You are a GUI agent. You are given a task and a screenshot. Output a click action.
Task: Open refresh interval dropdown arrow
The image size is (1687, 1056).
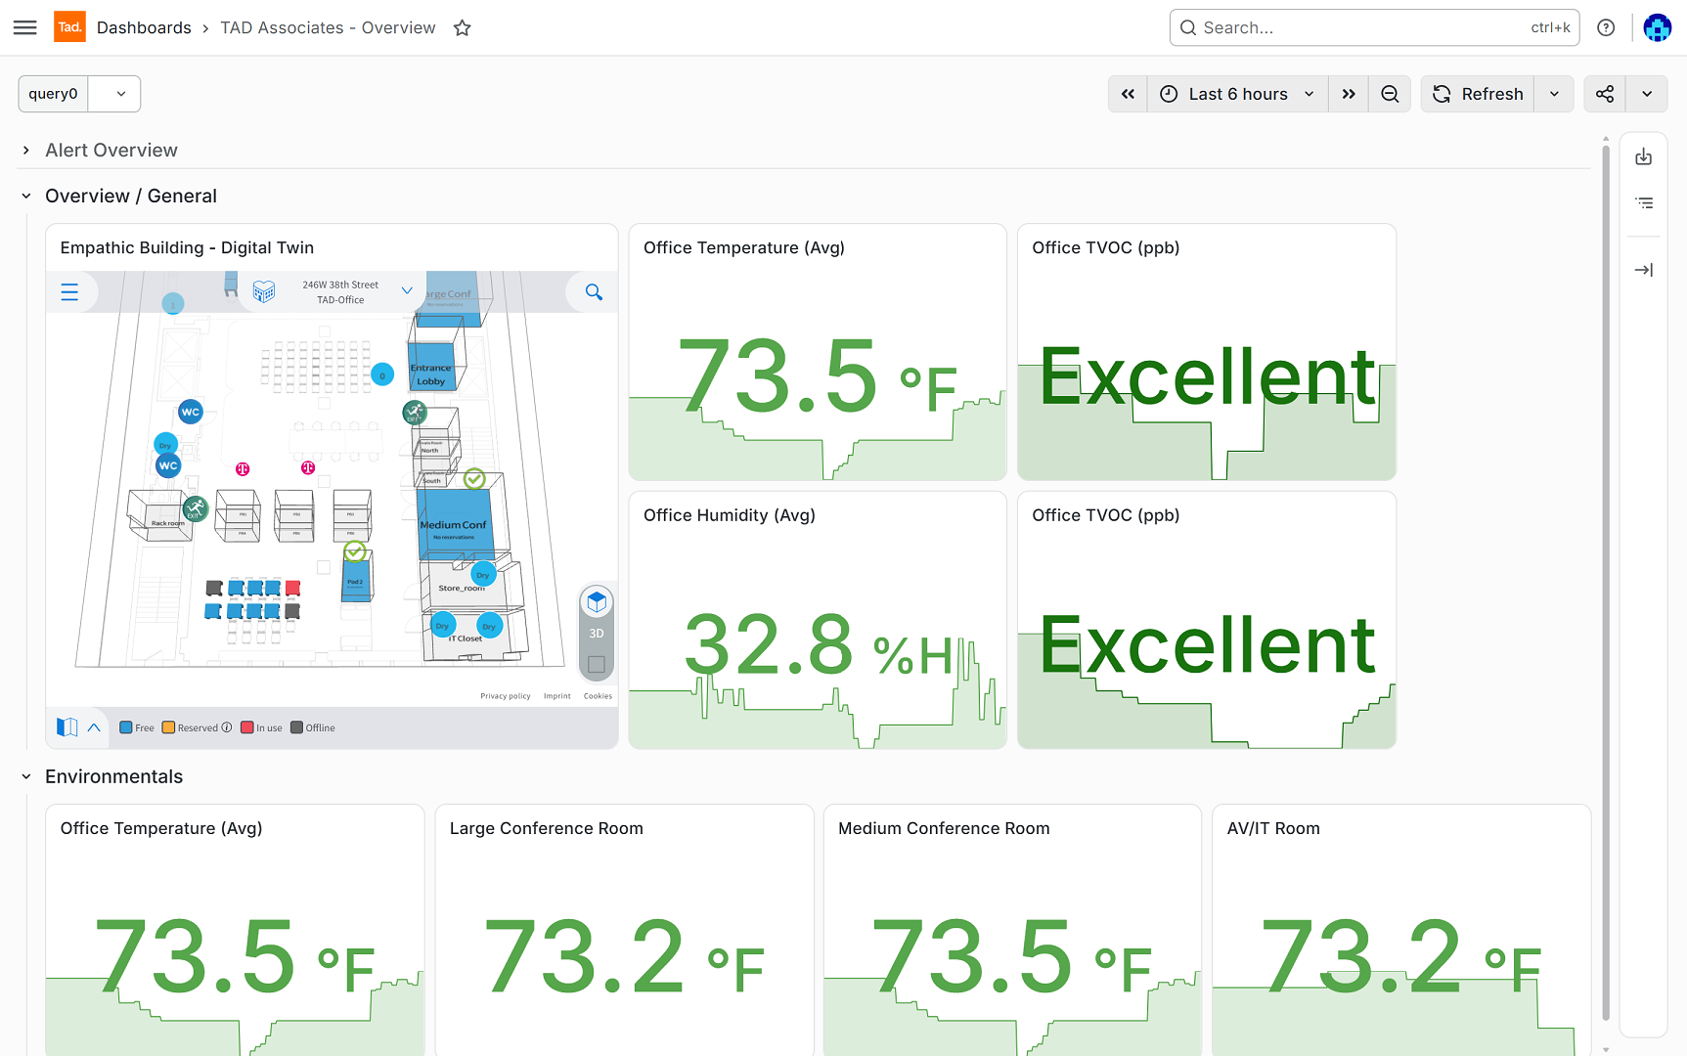tap(1554, 94)
